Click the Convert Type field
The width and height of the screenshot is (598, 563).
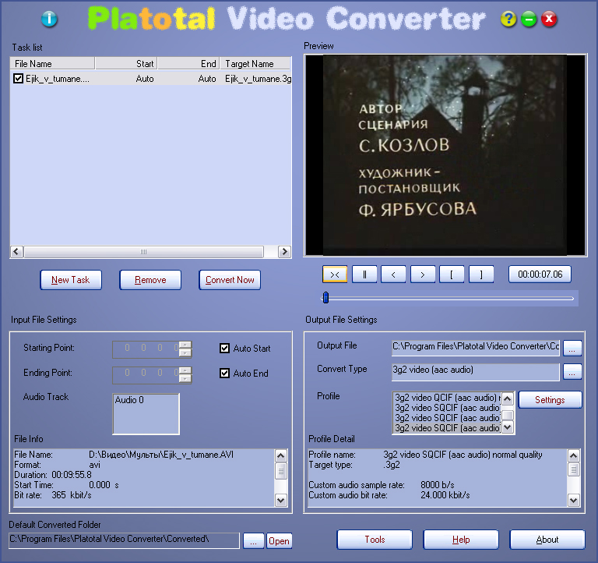tap(476, 371)
